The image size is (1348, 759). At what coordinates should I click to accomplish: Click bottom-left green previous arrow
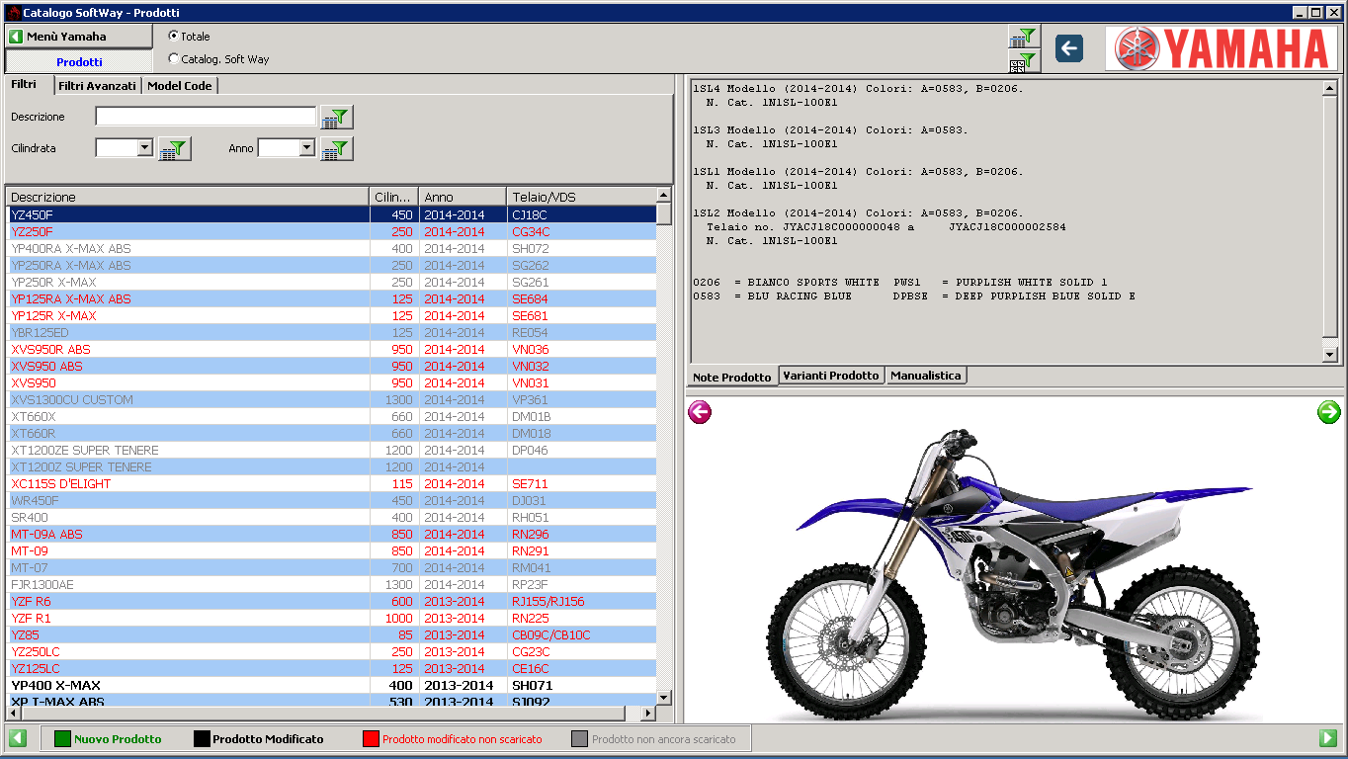[x=18, y=738]
